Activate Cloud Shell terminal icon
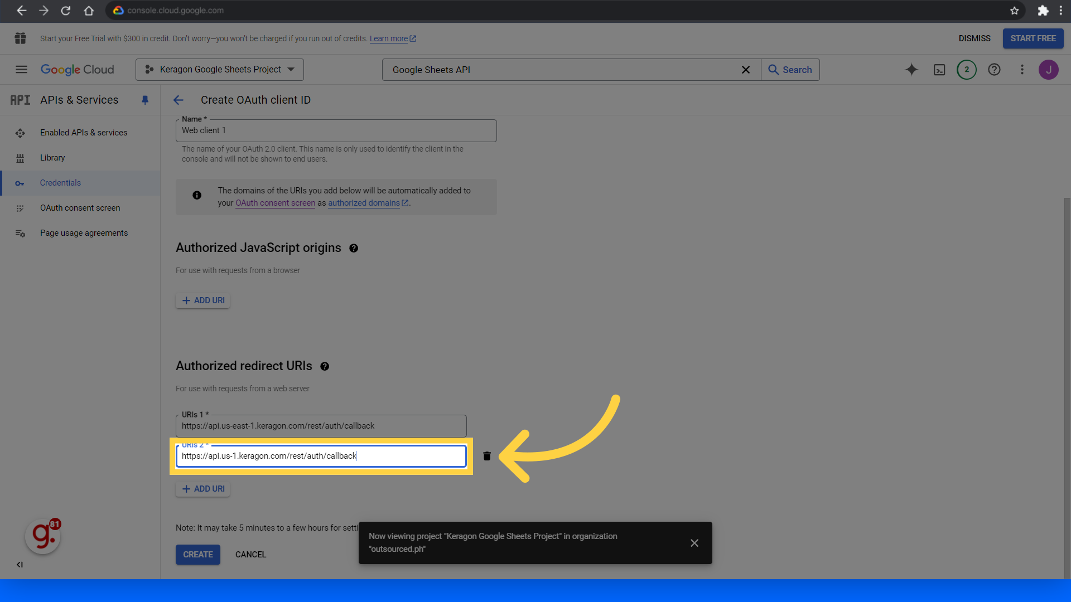The image size is (1071, 602). pyautogui.click(x=939, y=70)
